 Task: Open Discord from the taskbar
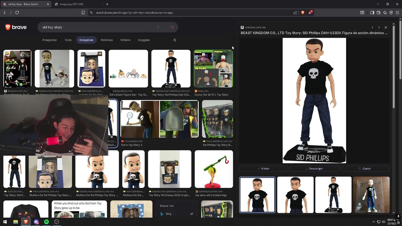click(36, 222)
